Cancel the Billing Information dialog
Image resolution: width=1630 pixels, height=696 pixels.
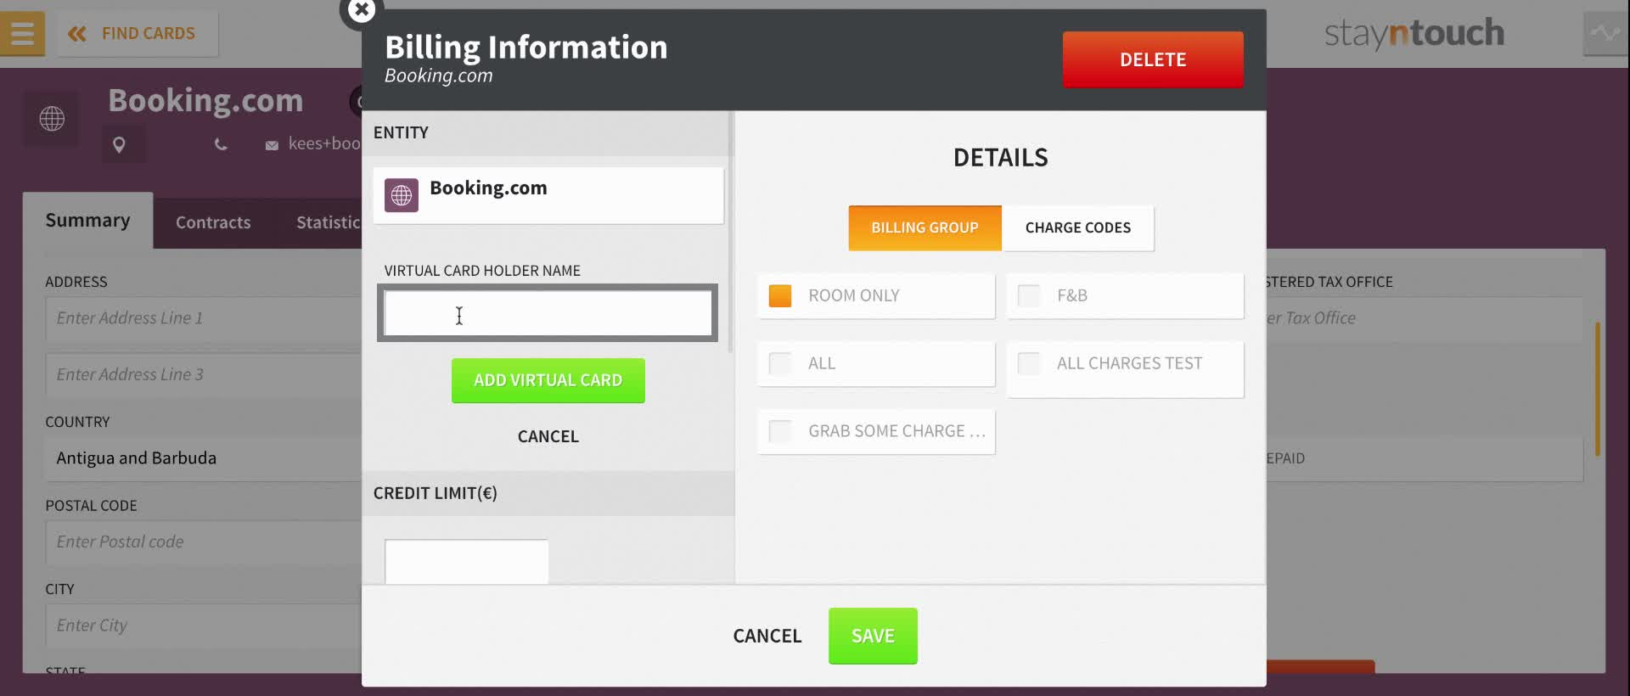(767, 636)
